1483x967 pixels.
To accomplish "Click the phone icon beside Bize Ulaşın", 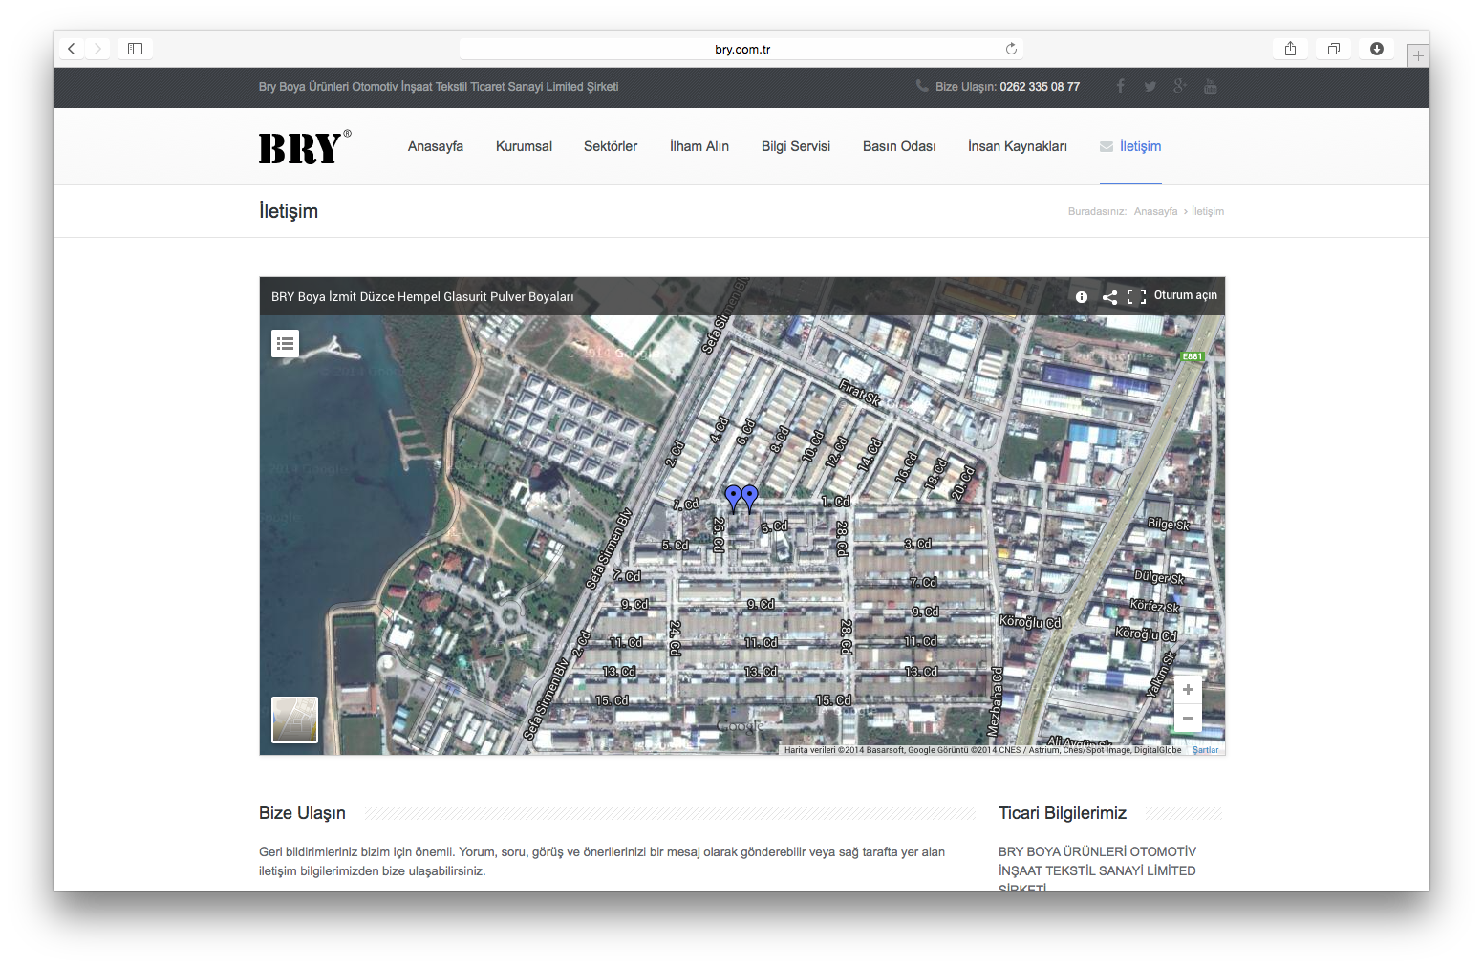I will point(922,86).
